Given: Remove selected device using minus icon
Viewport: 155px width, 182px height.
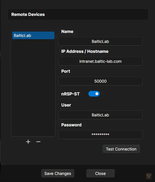Looking at the screenshot, I should click(x=38, y=142).
